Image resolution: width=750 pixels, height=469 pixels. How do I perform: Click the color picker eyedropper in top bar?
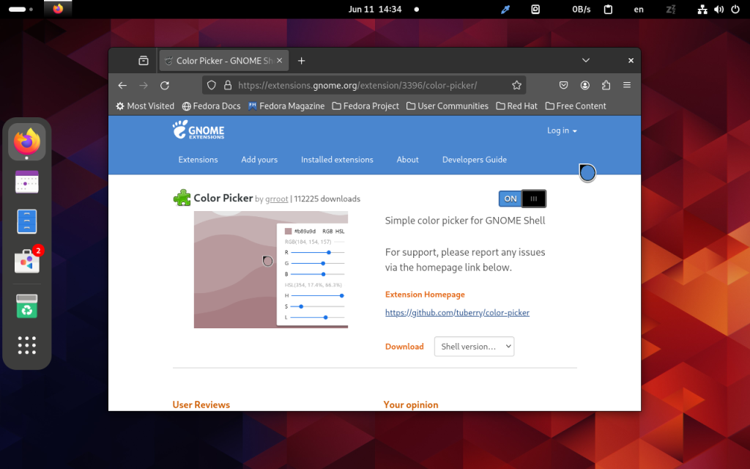coord(505,9)
